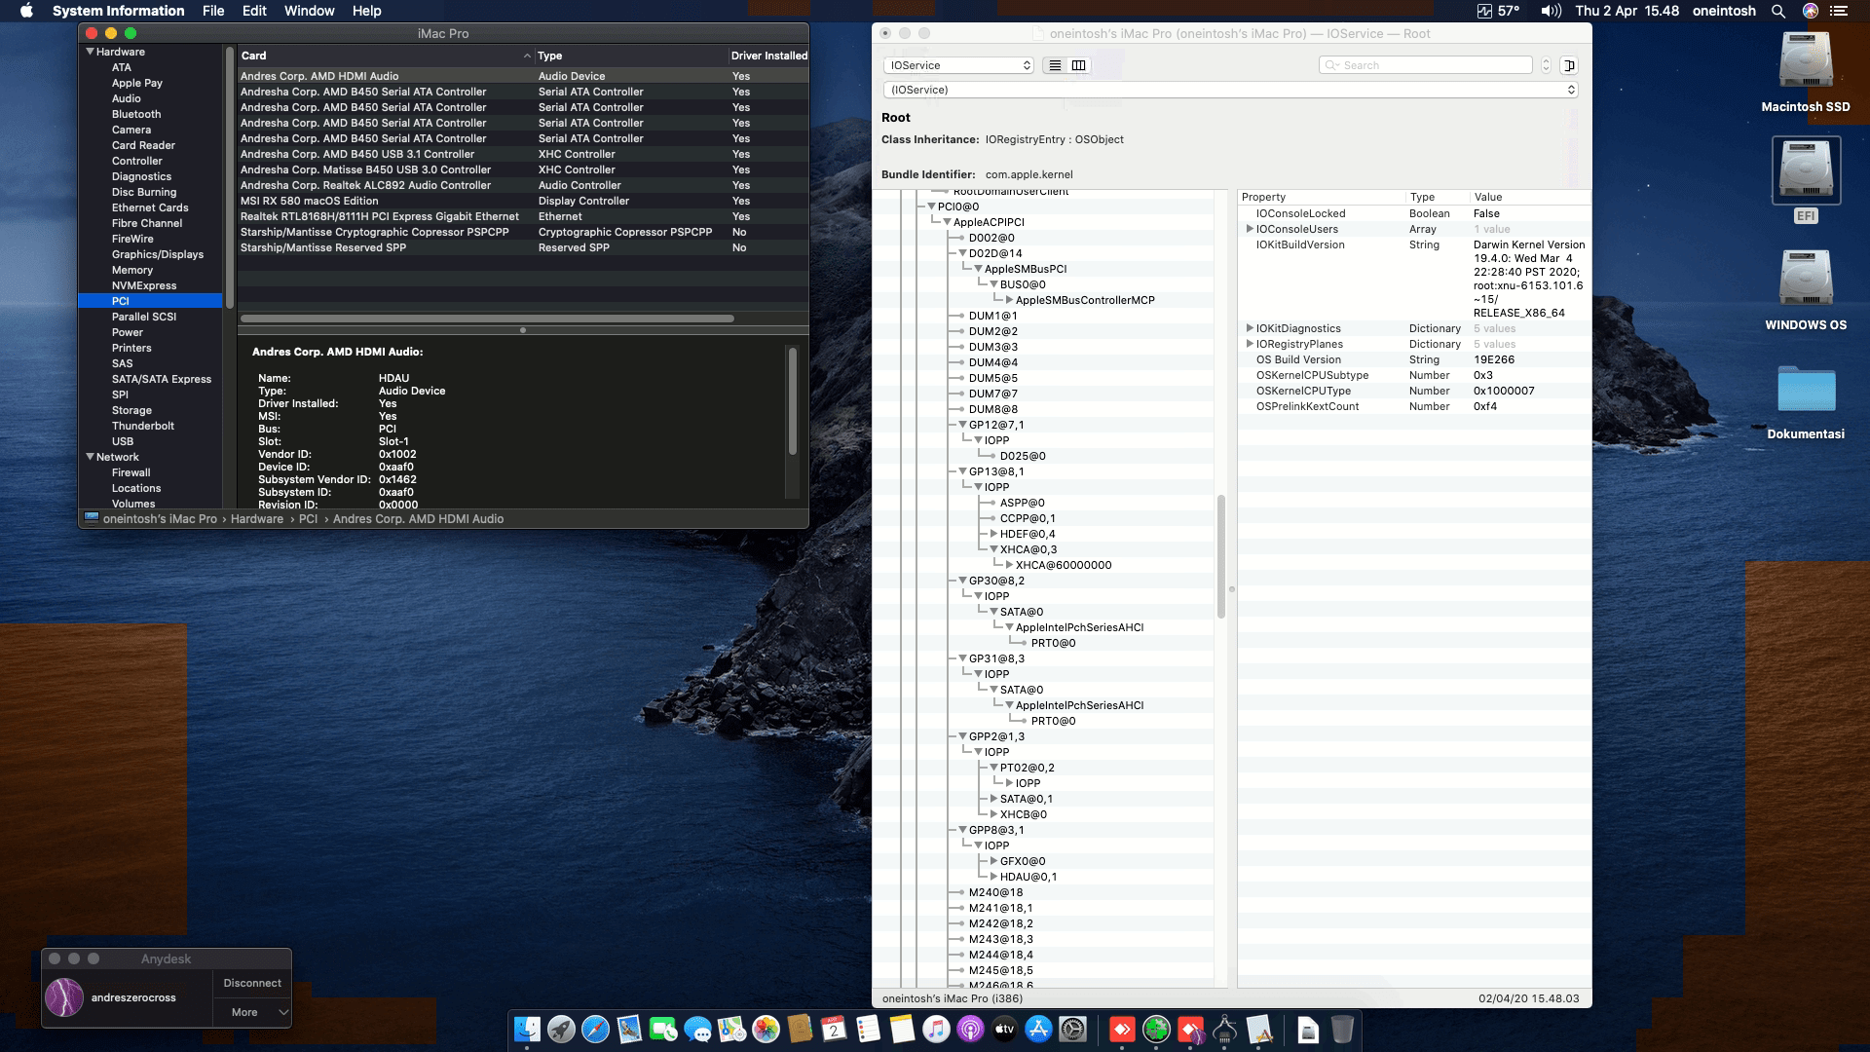Sort by Driver Installed column header

(768, 56)
